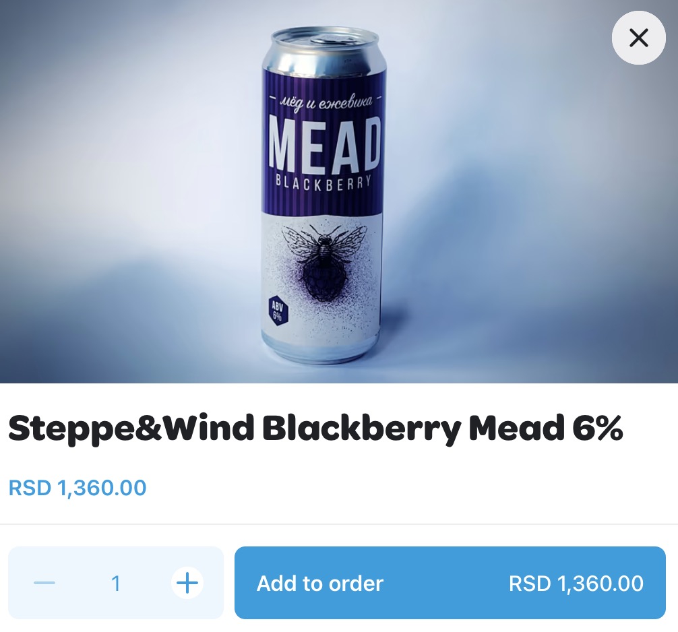Click the Russian script text atop the can label
Screen dimensions: 678x632
(323, 102)
